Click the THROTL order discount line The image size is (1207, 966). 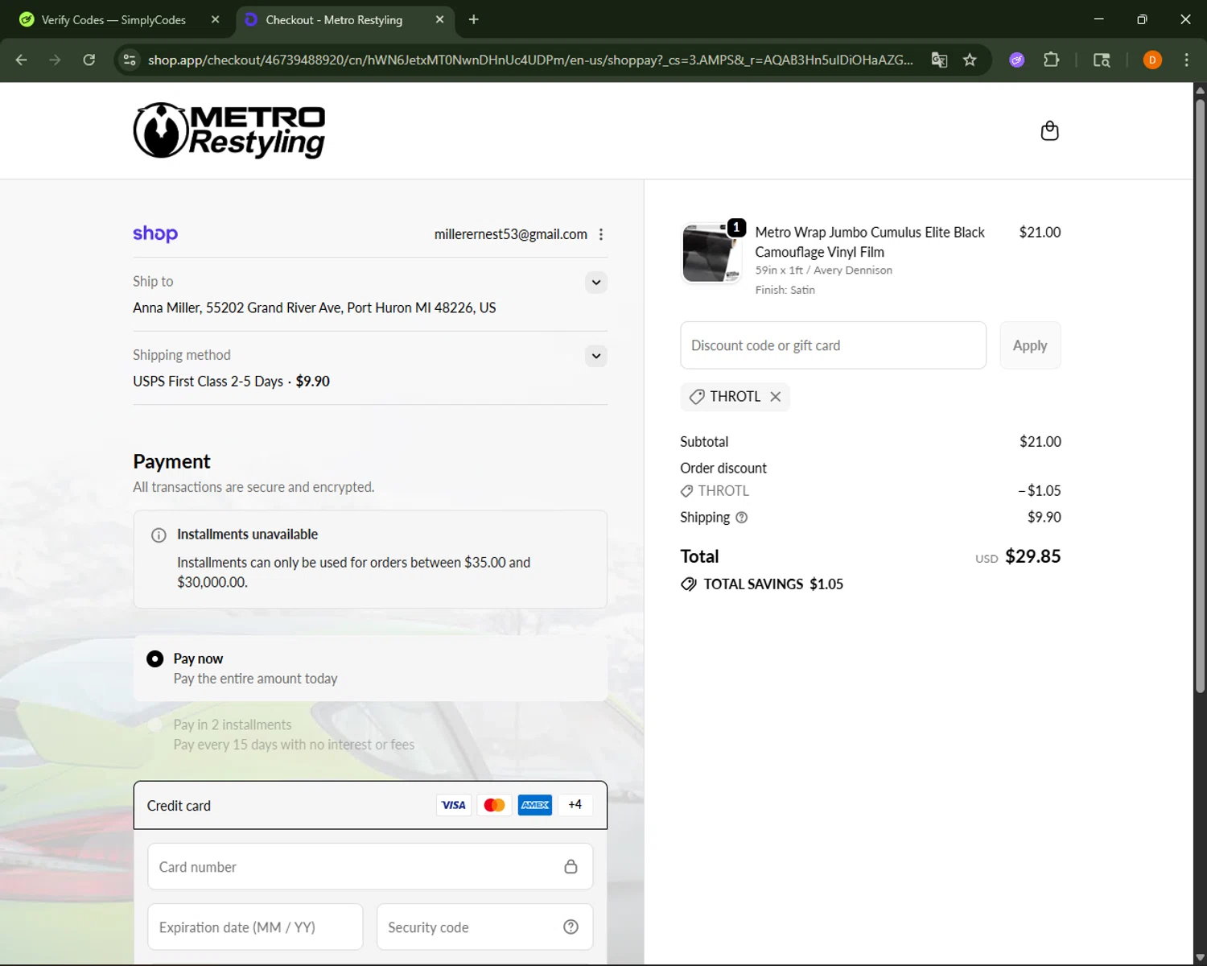click(871, 491)
